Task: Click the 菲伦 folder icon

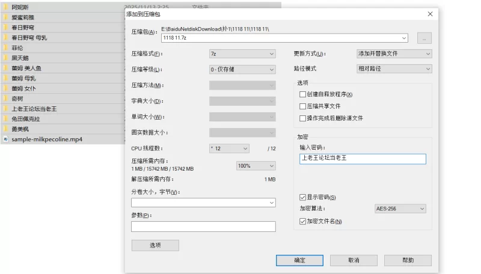Action: click(x=5, y=47)
